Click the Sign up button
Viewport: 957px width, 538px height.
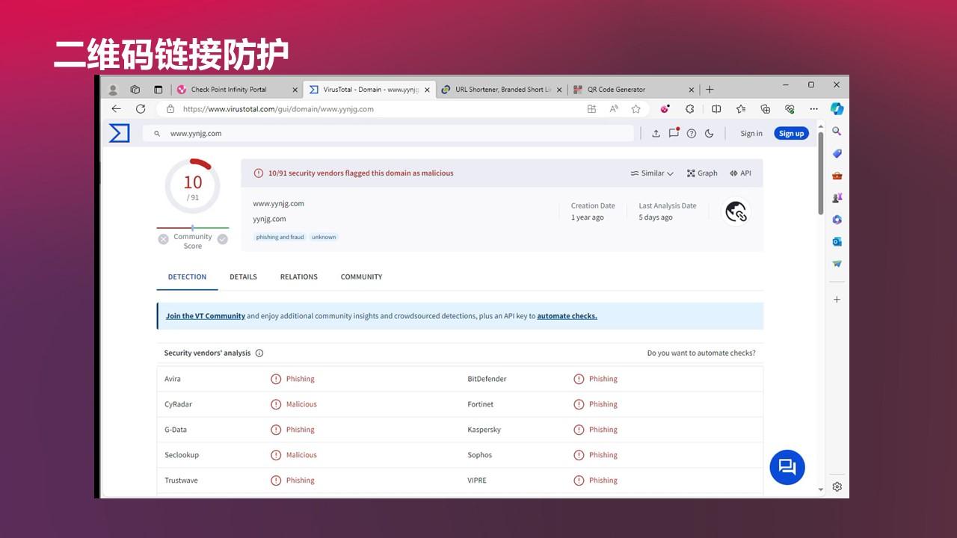pos(791,134)
